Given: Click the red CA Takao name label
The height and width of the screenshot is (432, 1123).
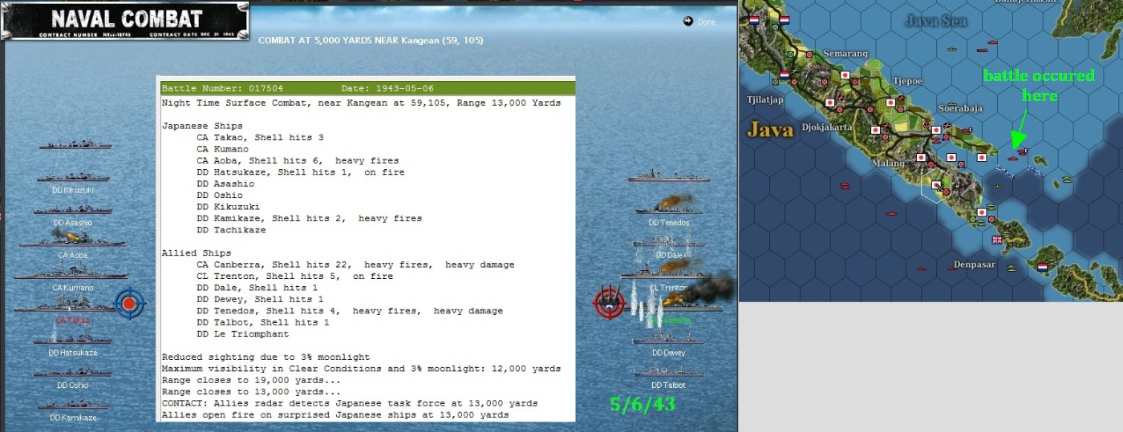Looking at the screenshot, I should (x=73, y=320).
